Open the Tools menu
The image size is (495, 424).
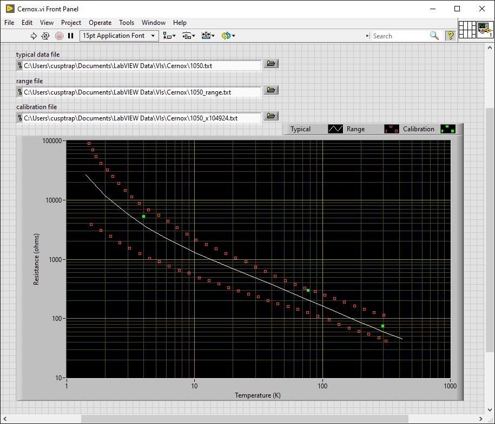coord(127,23)
